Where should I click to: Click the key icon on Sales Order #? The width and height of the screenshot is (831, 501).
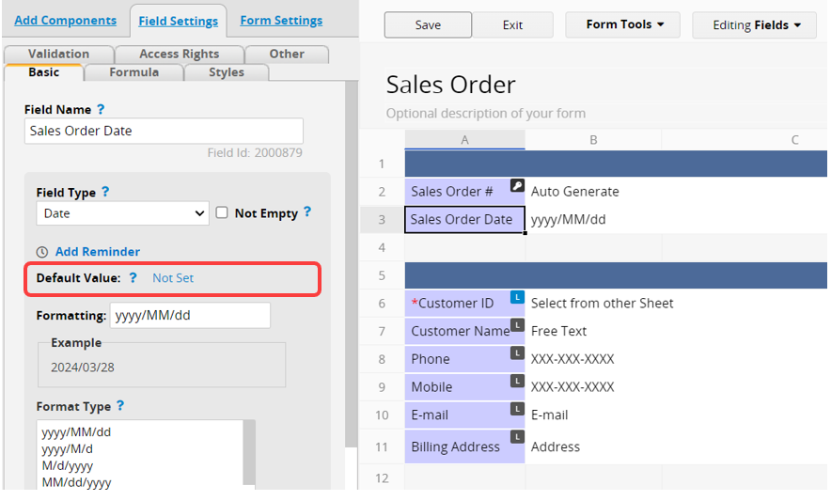click(517, 185)
